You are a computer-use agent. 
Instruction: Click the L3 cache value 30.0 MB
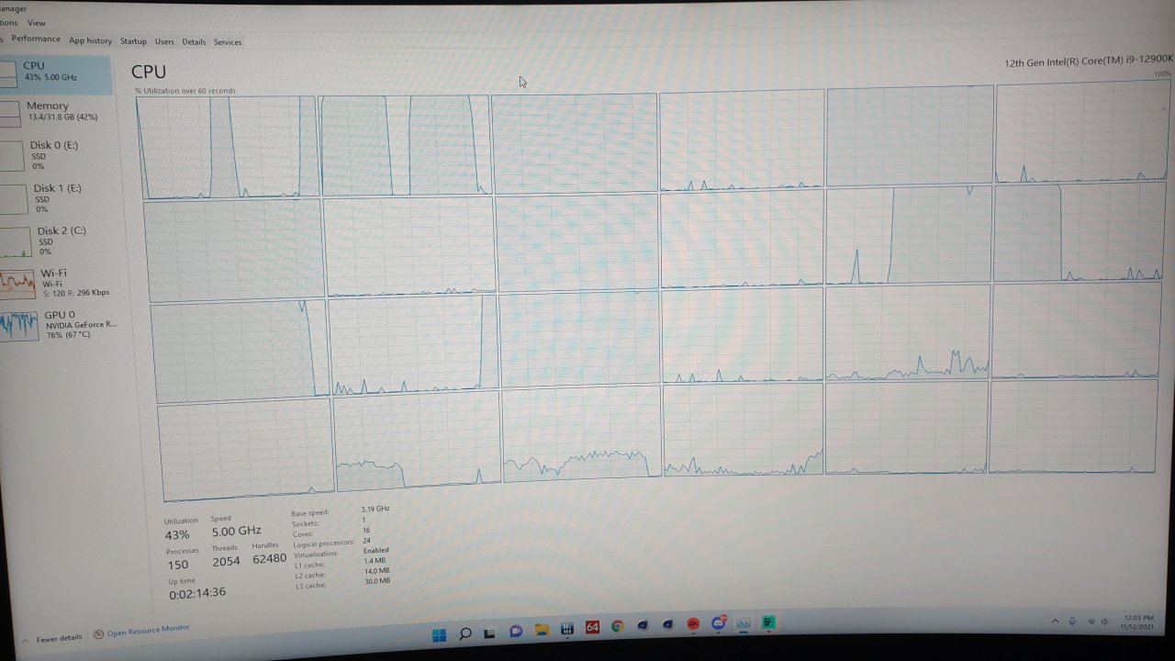377,581
